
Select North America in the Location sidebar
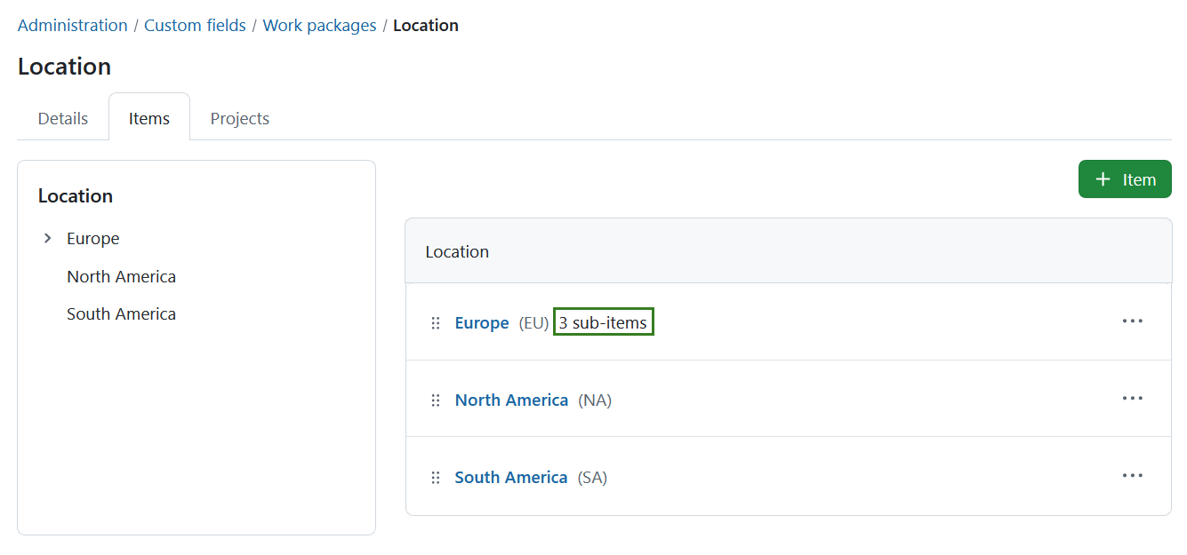(121, 276)
